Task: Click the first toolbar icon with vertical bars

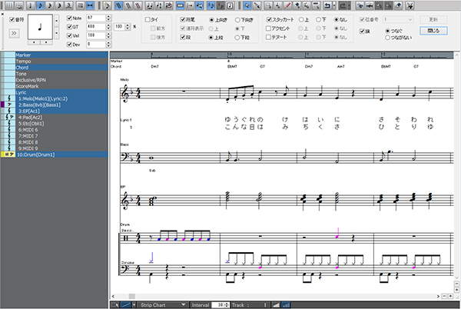Action: pyautogui.click(x=9, y=5)
